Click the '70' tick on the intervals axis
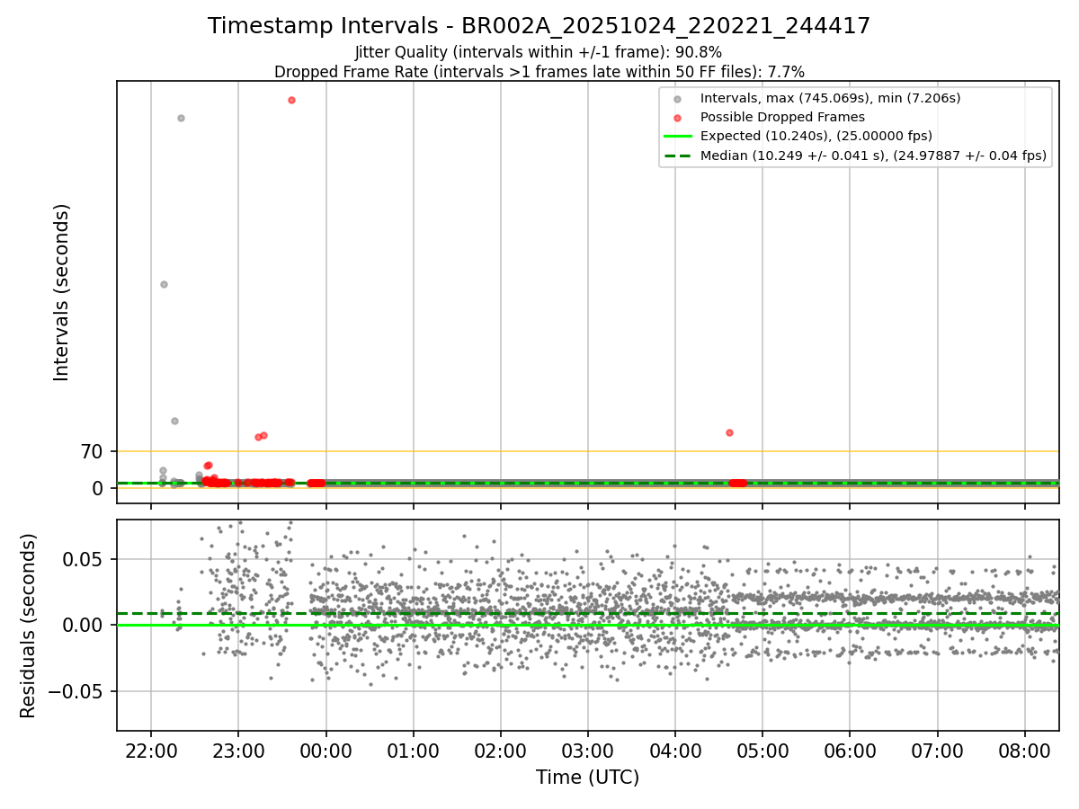 coord(93,451)
